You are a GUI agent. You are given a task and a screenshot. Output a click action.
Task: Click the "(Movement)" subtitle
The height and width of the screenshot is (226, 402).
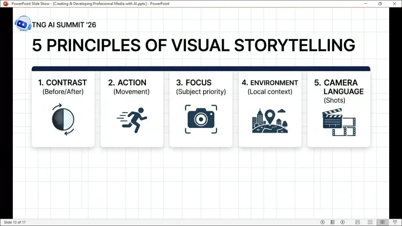[131, 92]
